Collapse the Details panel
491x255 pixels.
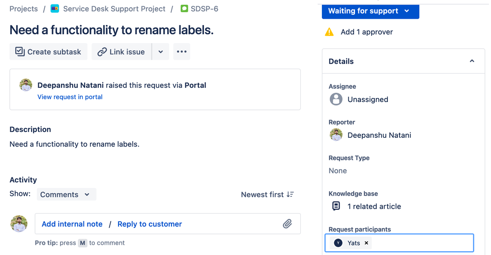click(472, 61)
